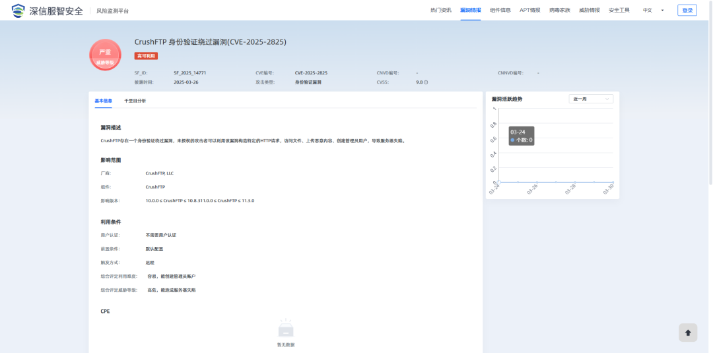Click the 远程 trigger method value

(x=150, y=263)
